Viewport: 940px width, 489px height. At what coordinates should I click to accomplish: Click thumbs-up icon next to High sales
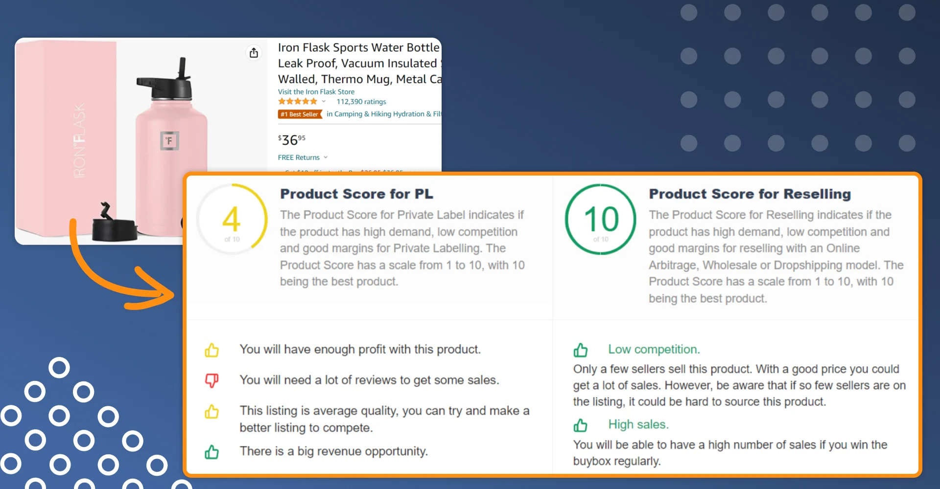tap(581, 425)
